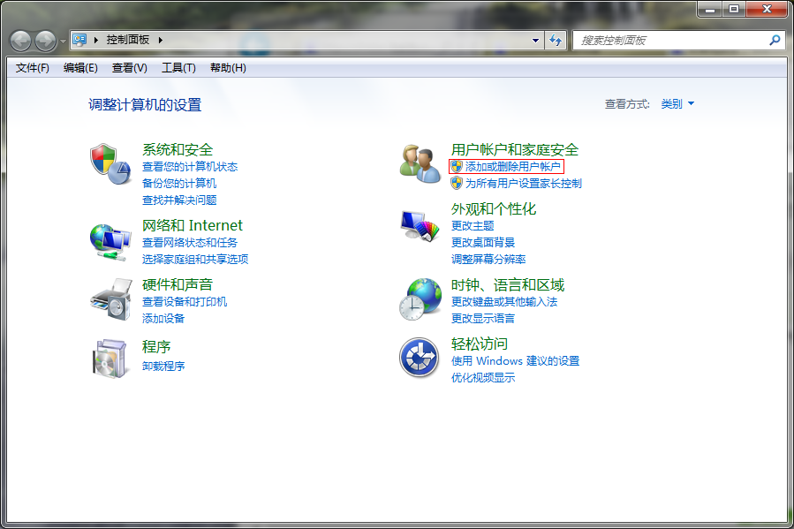
Task: Expand the arrow before 控制面板 in breadcrumb
Action: click(x=95, y=40)
